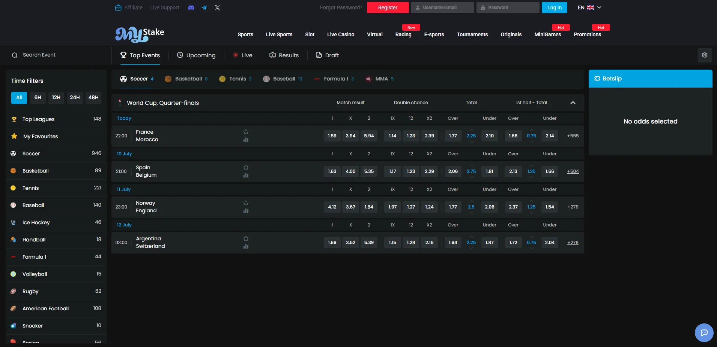
Task: Open statistics for France vs Morocco
Action: point(246,140)
